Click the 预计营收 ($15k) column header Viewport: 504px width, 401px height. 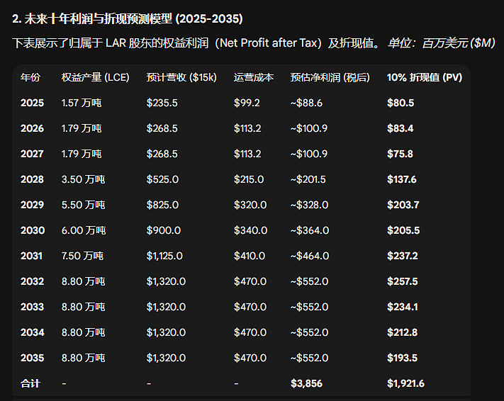181,77
